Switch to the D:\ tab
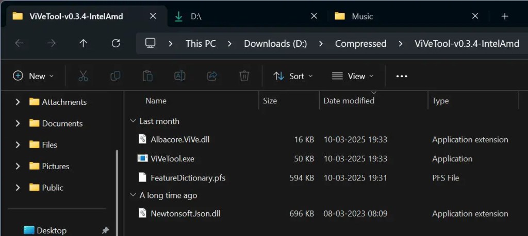This screenshot has height=236, width=528. tap(247, 16)
